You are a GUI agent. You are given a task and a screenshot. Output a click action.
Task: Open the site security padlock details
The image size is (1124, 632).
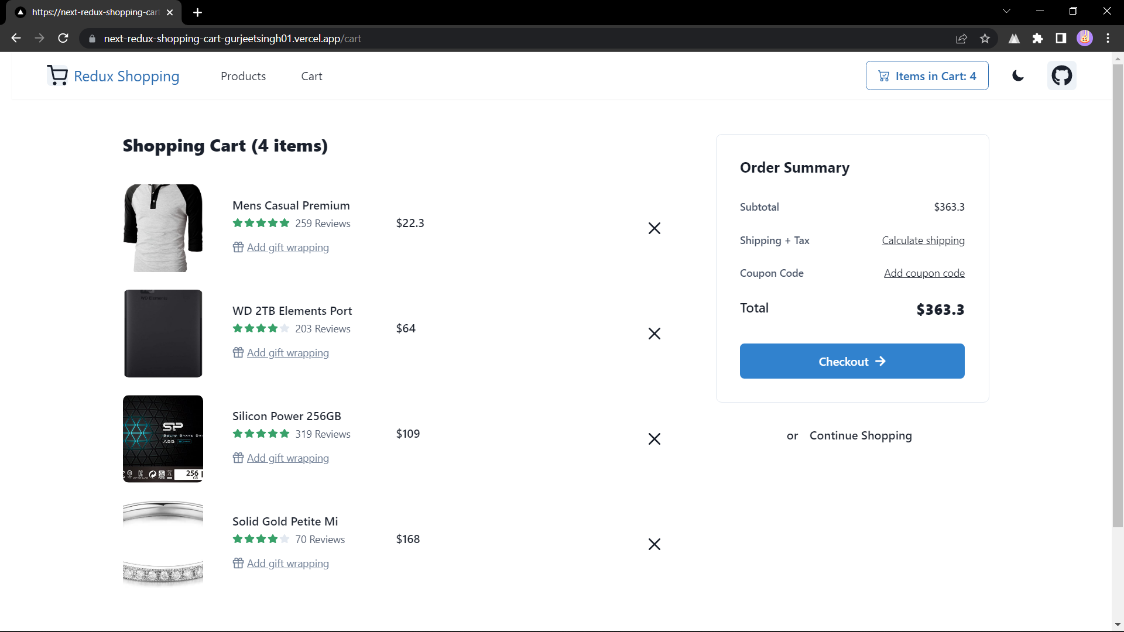click(x=92, y=39)
